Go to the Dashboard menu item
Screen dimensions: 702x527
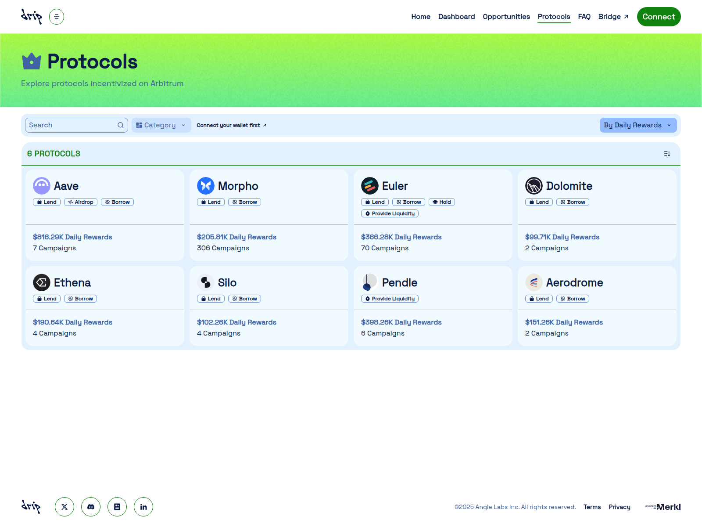[457, 17]
